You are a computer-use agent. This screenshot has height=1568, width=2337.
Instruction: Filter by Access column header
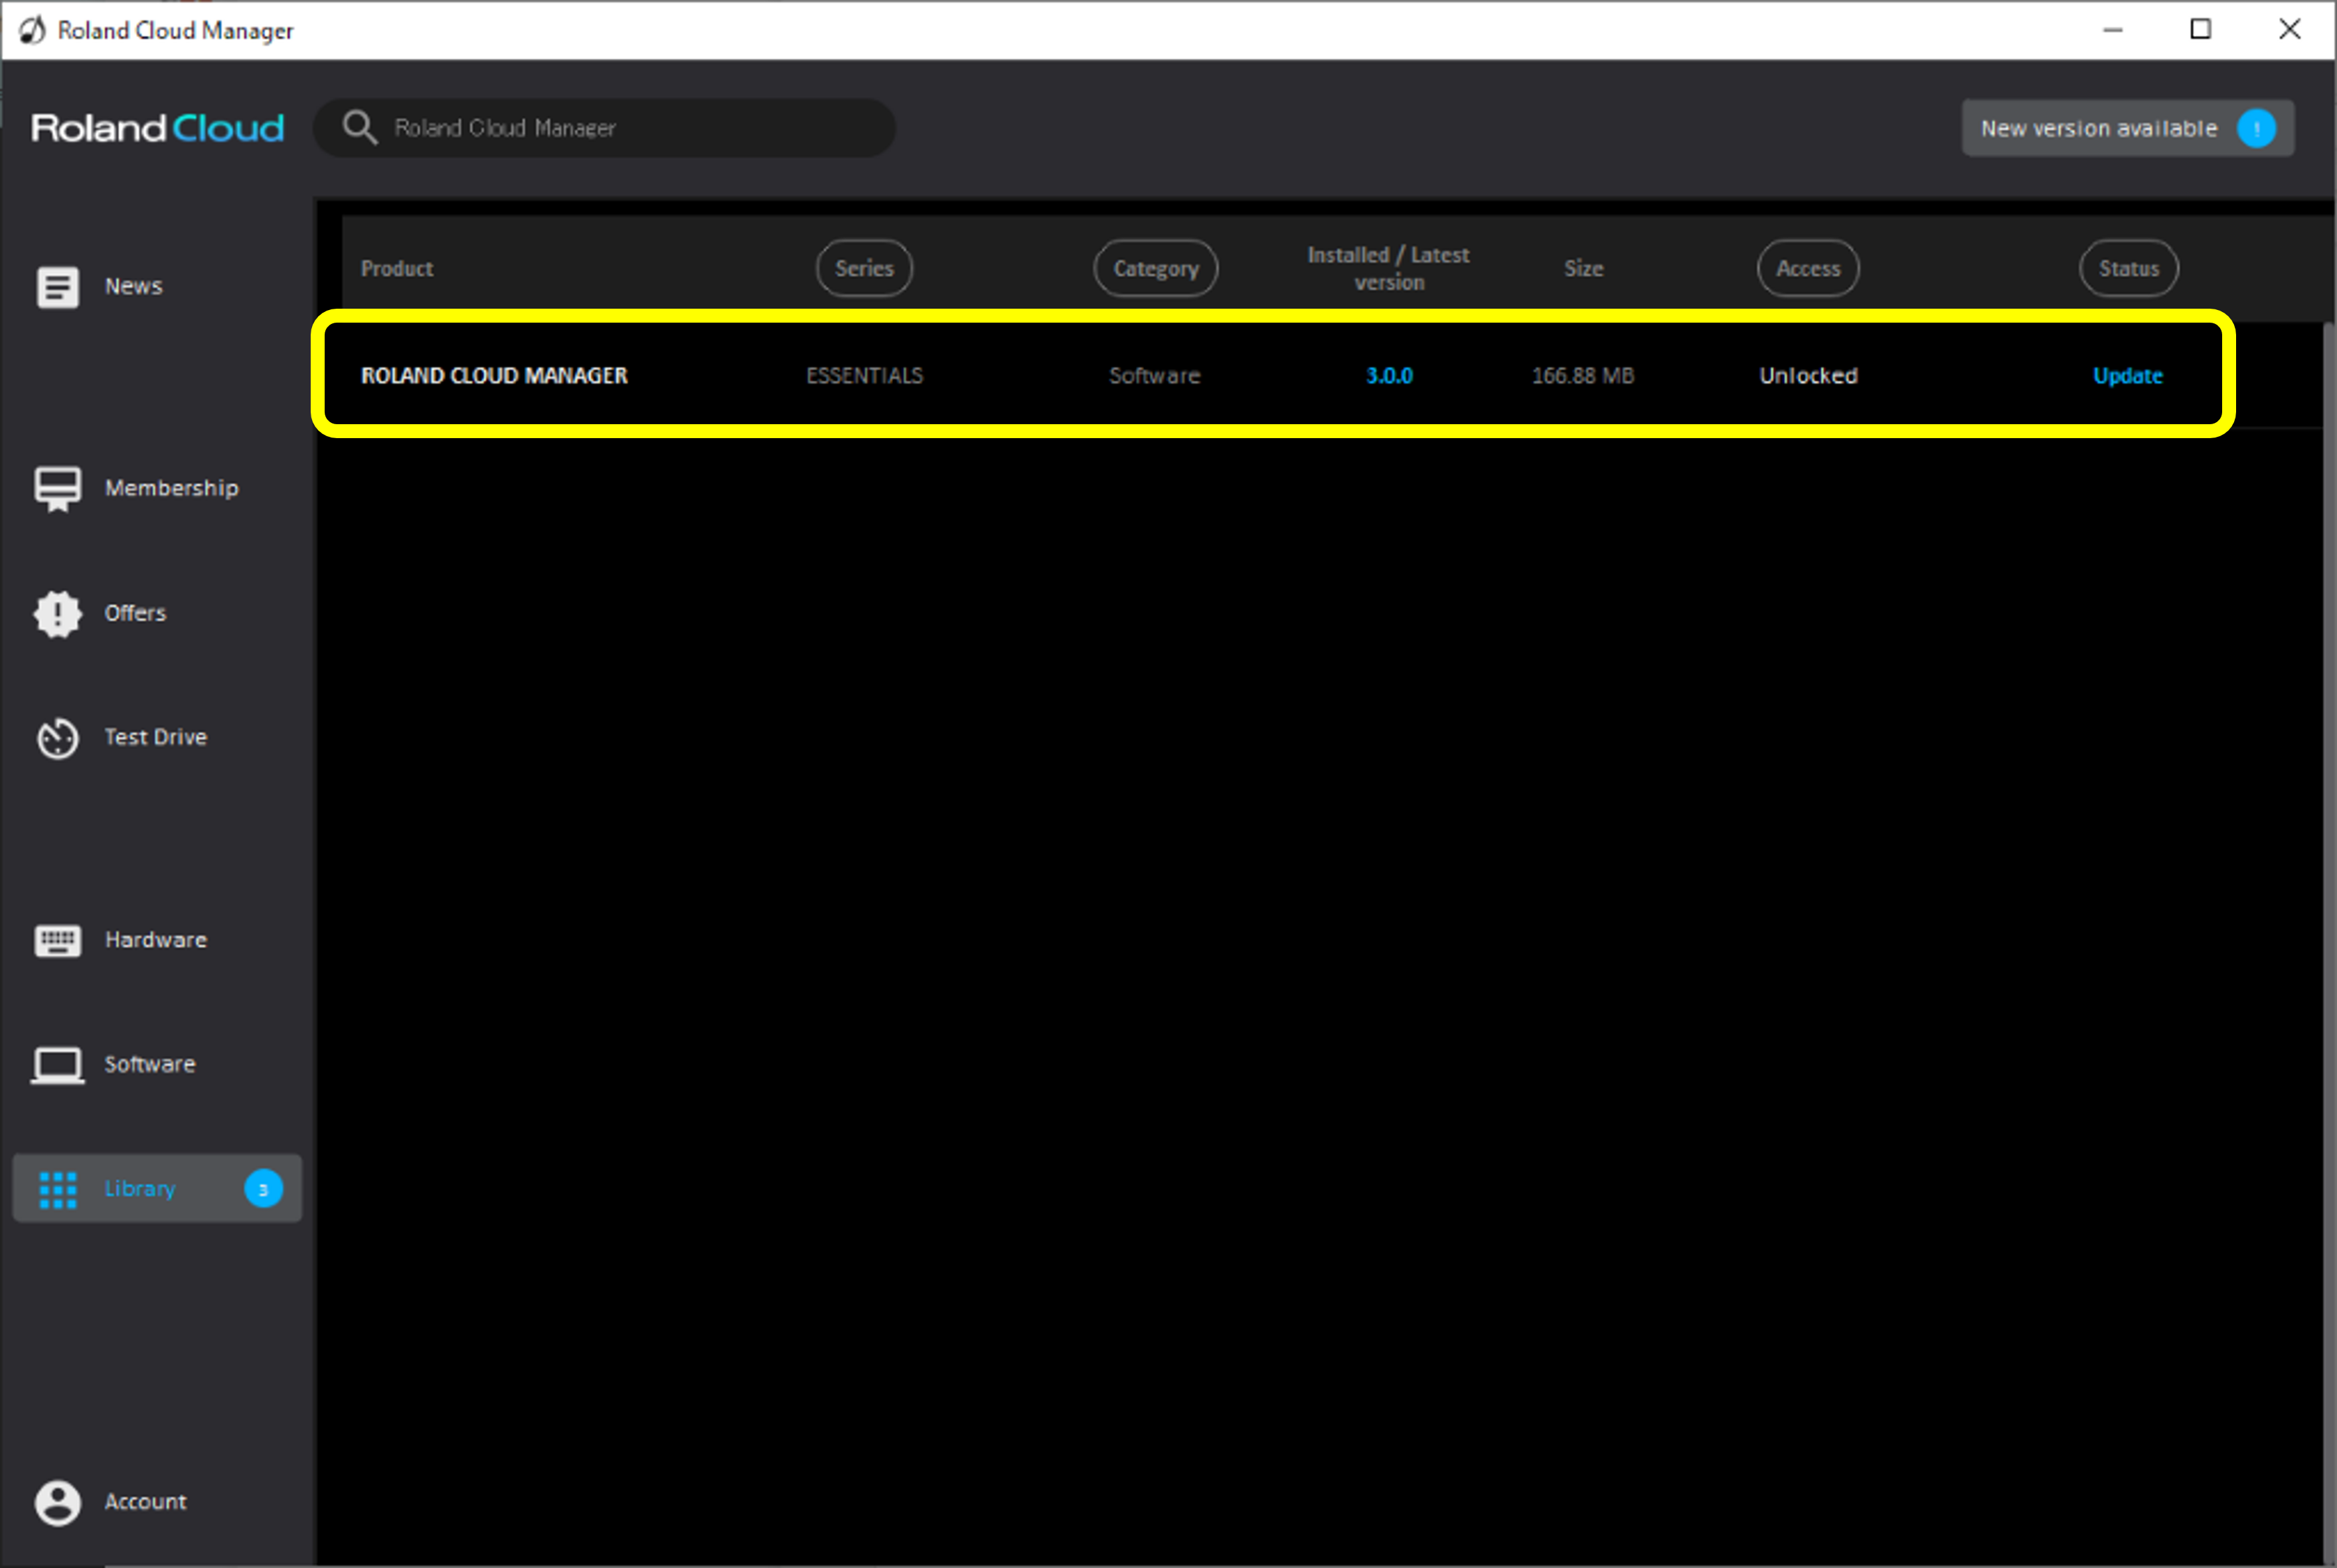point(1809,268)
